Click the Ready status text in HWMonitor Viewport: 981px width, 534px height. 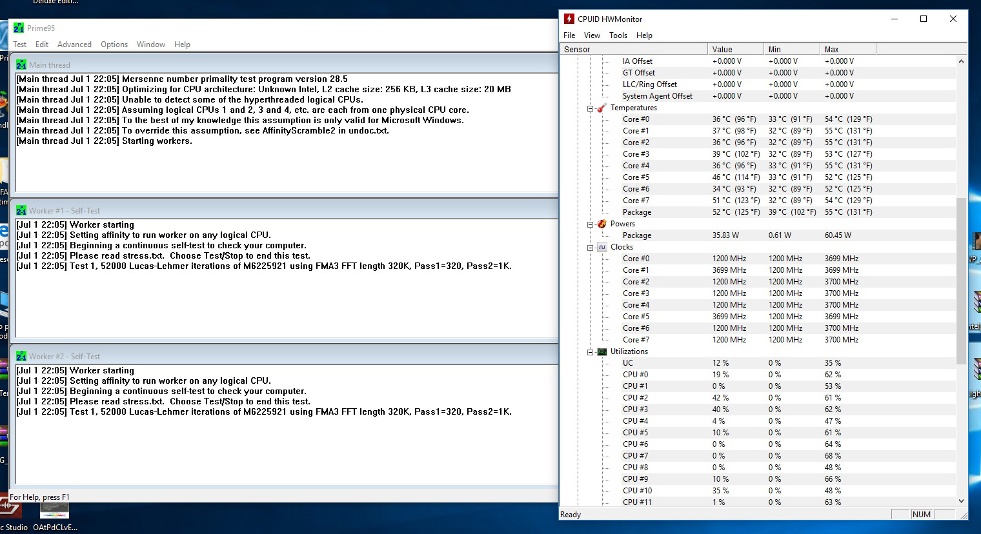coord(571,515)
